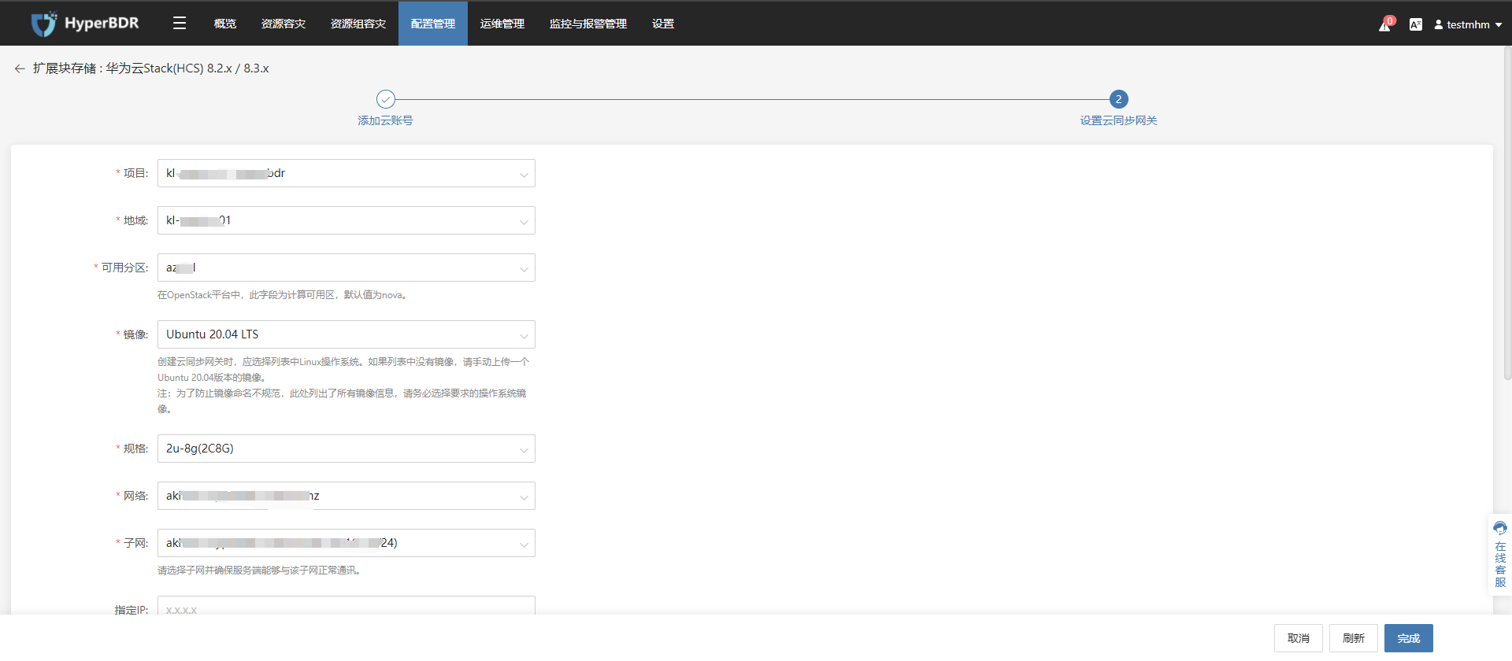The height and width of the screenshot is (661, 1512).
Task: Click the completed step checkmark for 添加云账号
Action: pyautogui.click(x=385, y=99)
